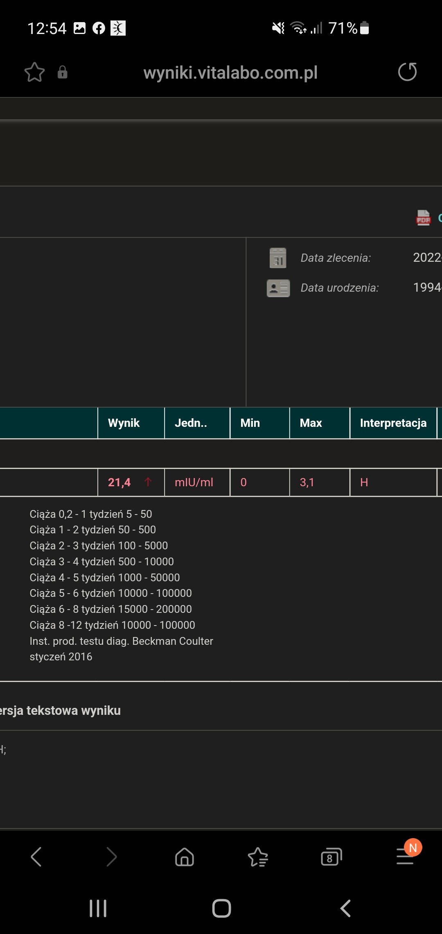Tap the ID card icon beside Data urodzenia
The image size is (442, 934).
278,288
